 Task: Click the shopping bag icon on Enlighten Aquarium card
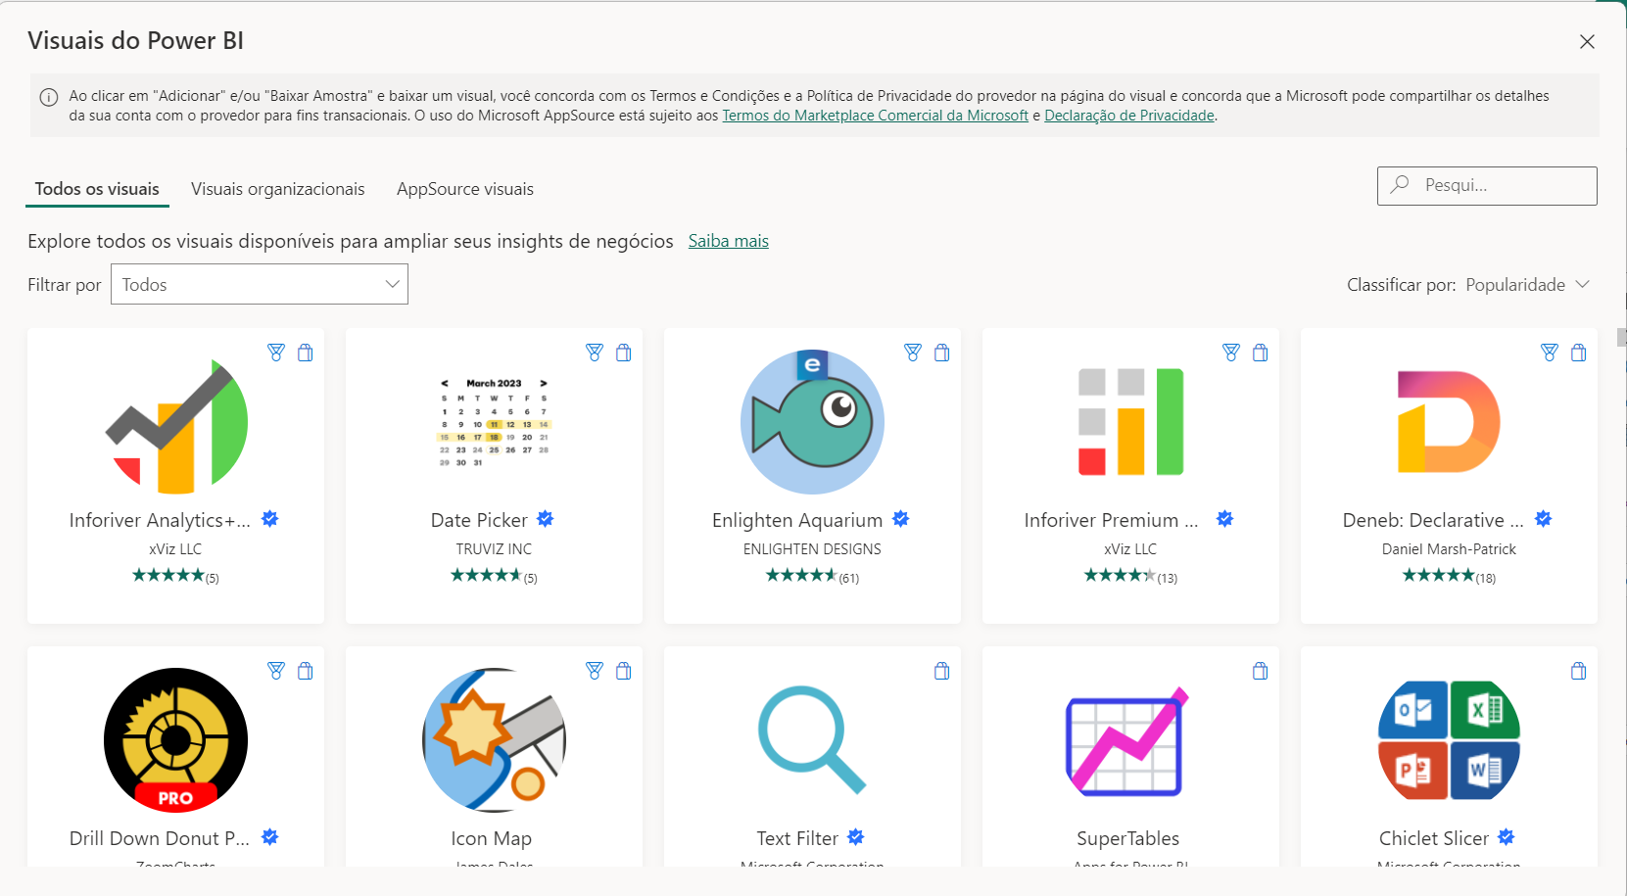point(942,353)
